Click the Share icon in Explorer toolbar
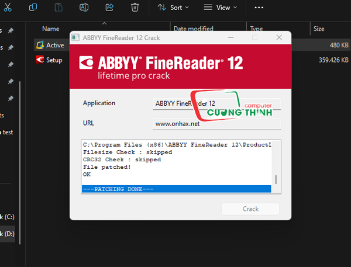Image resolution: width=351 pixels, height=267 pixels. (109, 8)
